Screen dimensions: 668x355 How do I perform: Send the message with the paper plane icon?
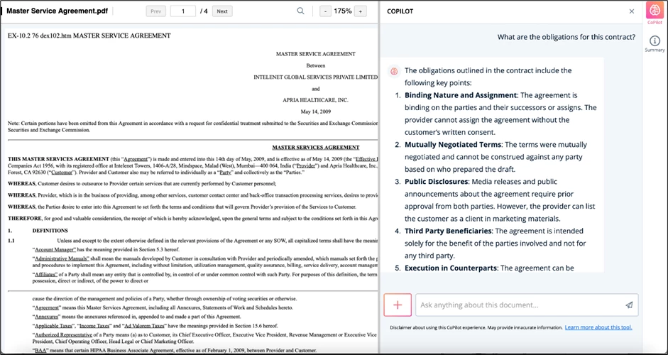coord(629,305)
